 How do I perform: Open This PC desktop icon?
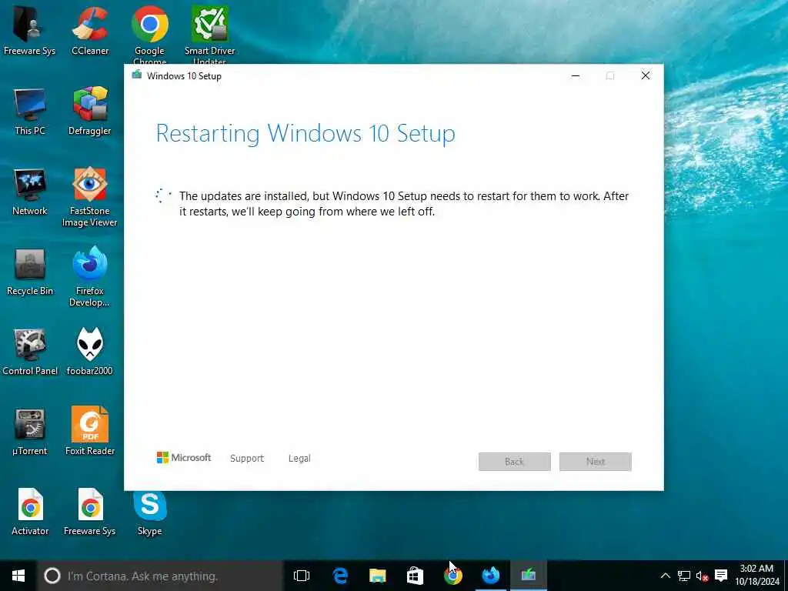30,111
